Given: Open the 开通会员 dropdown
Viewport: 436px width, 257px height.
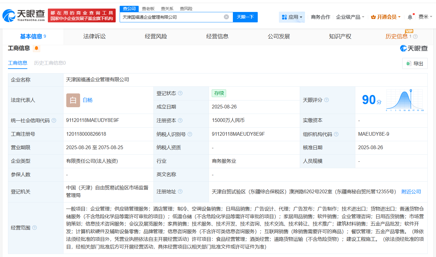Looking at the screenshot, I should coord(386,17).
